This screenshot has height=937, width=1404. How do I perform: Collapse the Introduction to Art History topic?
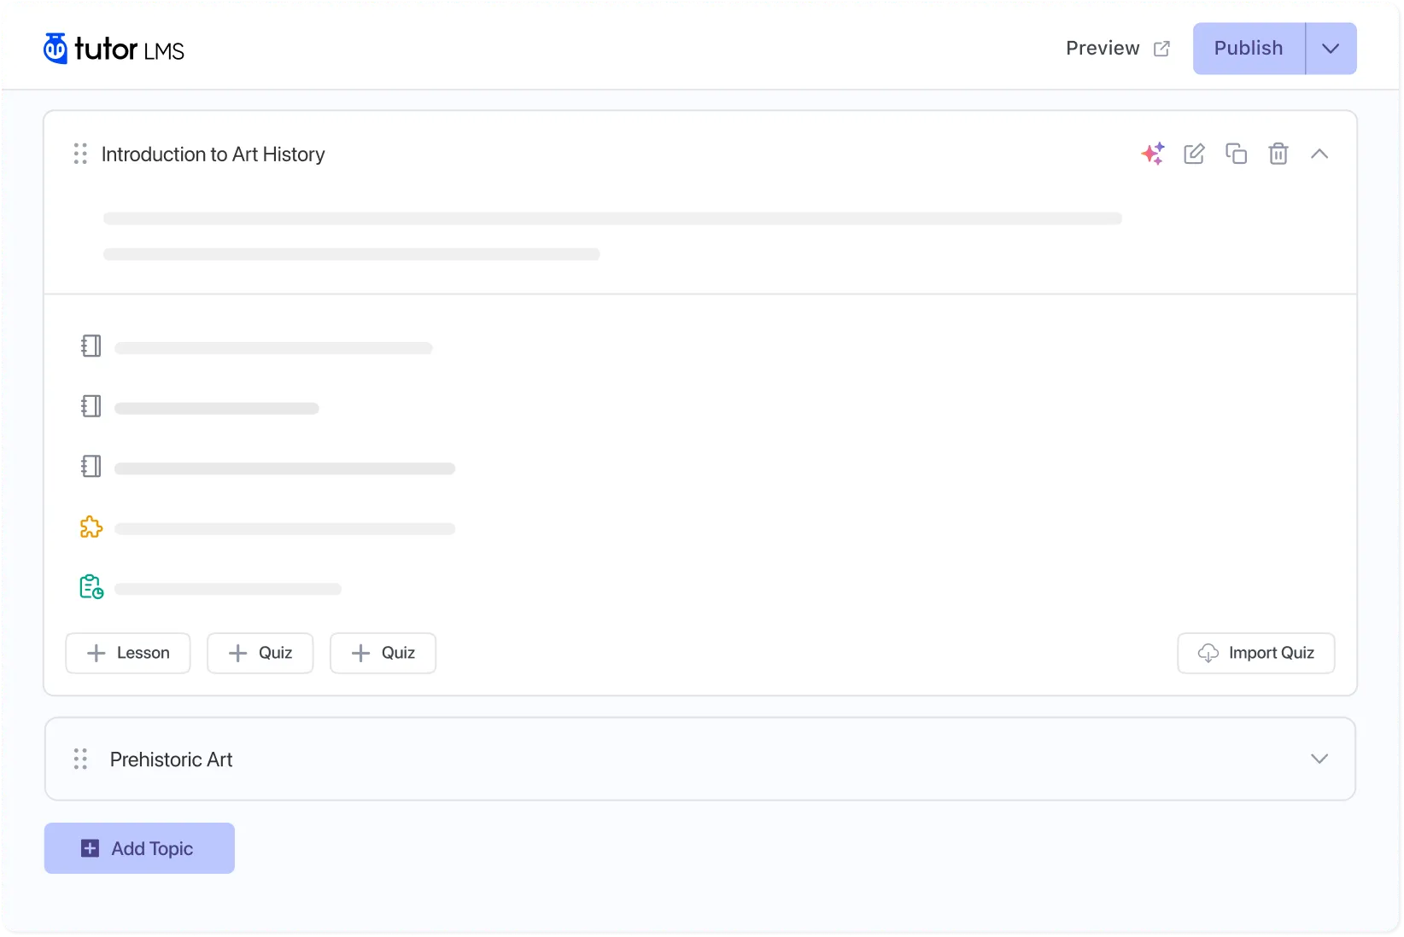coord(1319,154)
